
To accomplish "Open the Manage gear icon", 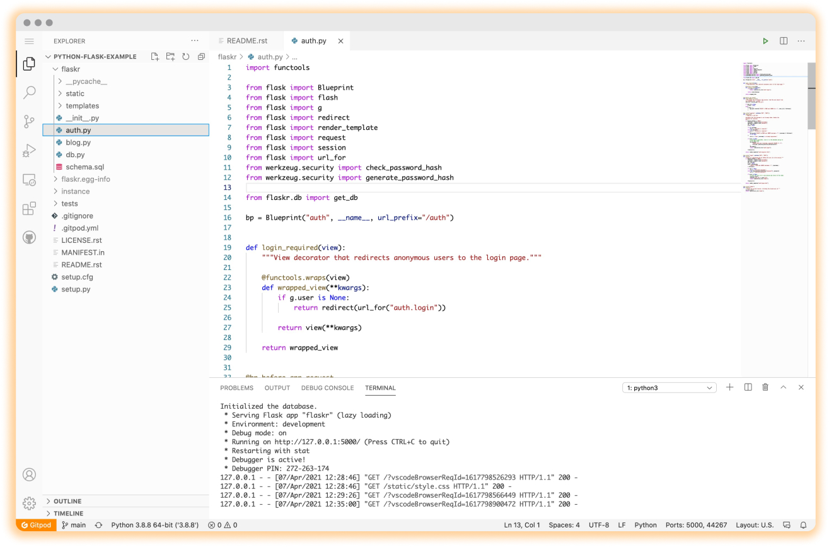I will (29, 503).
